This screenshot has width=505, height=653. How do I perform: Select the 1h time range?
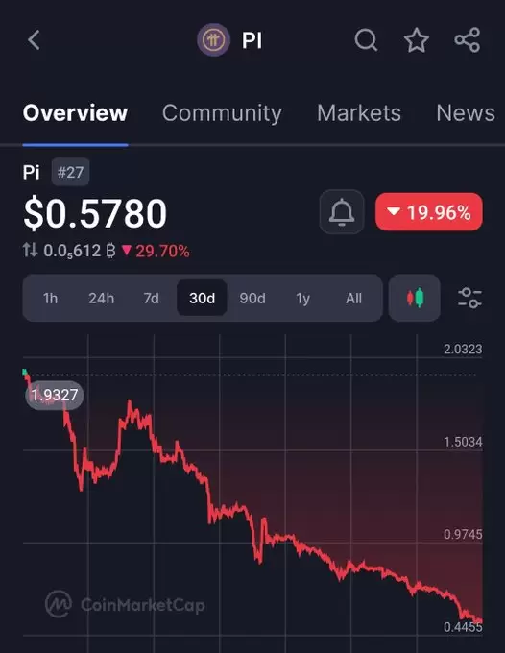(x=50, y=299)
